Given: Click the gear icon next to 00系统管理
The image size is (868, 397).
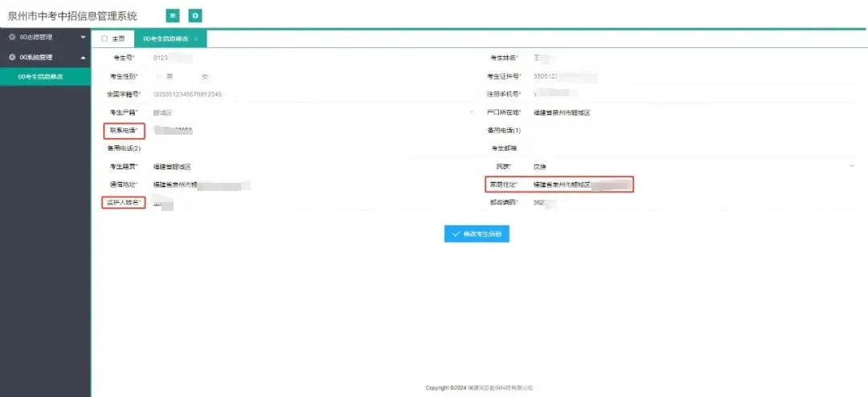Looking at the screenshot, I should click(x=11, y=58).
